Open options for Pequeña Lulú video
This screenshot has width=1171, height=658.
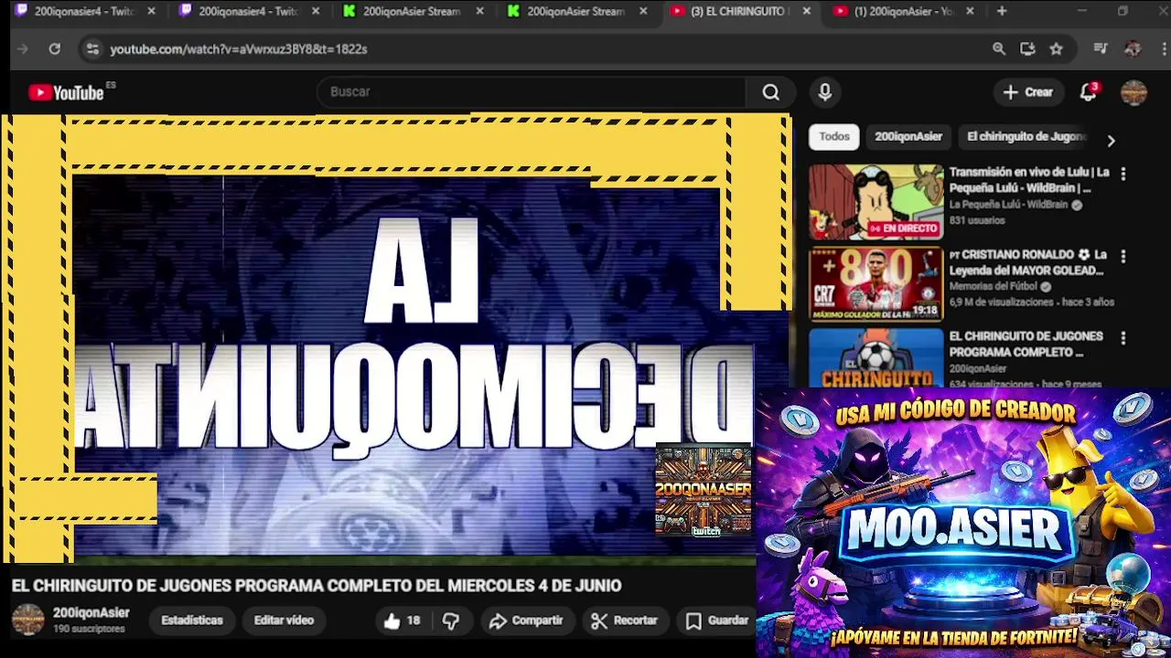pyautogui.click(x=1123, y=174)
